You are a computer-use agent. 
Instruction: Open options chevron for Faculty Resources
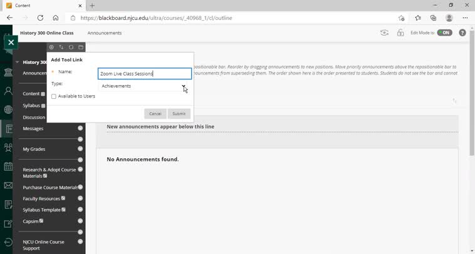pos(80,198)
